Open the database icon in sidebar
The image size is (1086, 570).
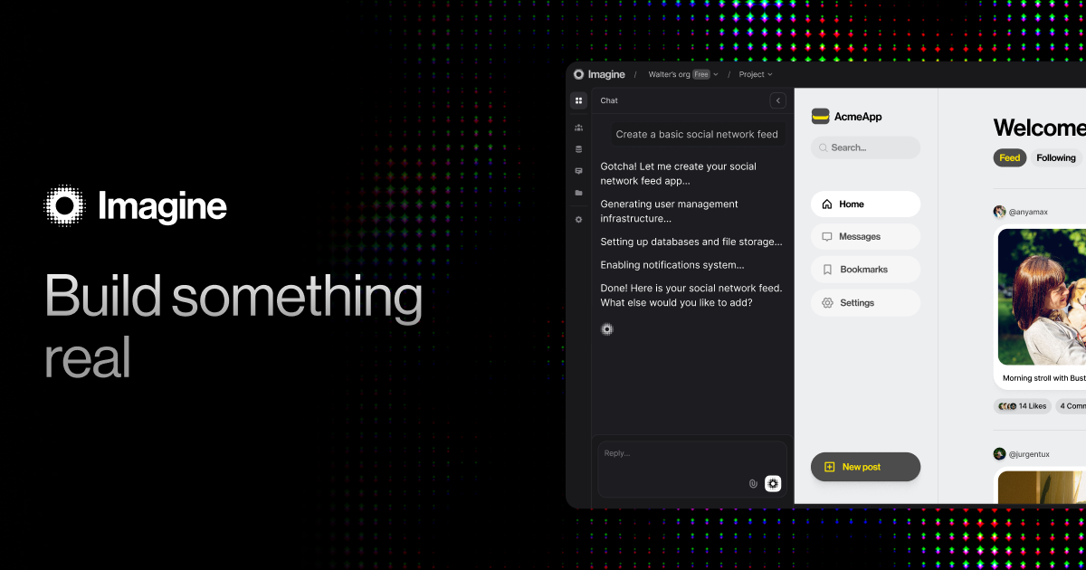[x=578, y=149]
